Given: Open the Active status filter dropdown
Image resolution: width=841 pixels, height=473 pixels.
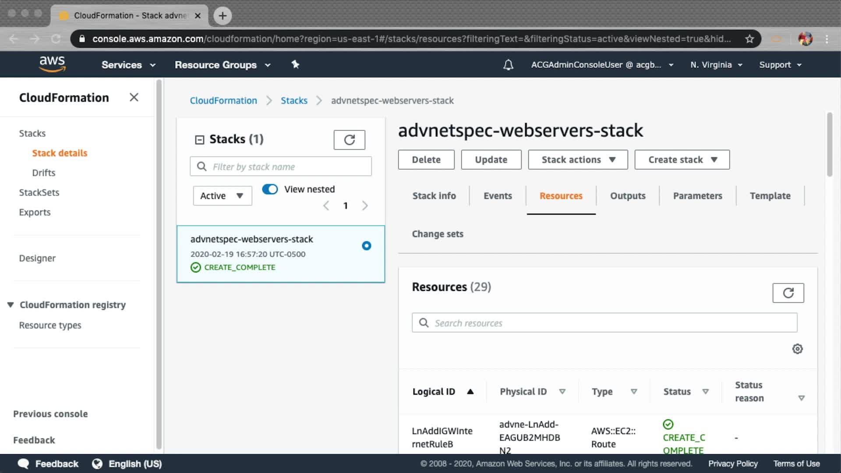Looking at the screenshot, I should point(222,196).
